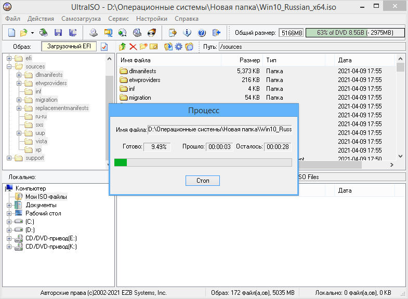Click the Open CD/DVD icon
The width and height of the screenshot is (408, 299).
point(44,33)
